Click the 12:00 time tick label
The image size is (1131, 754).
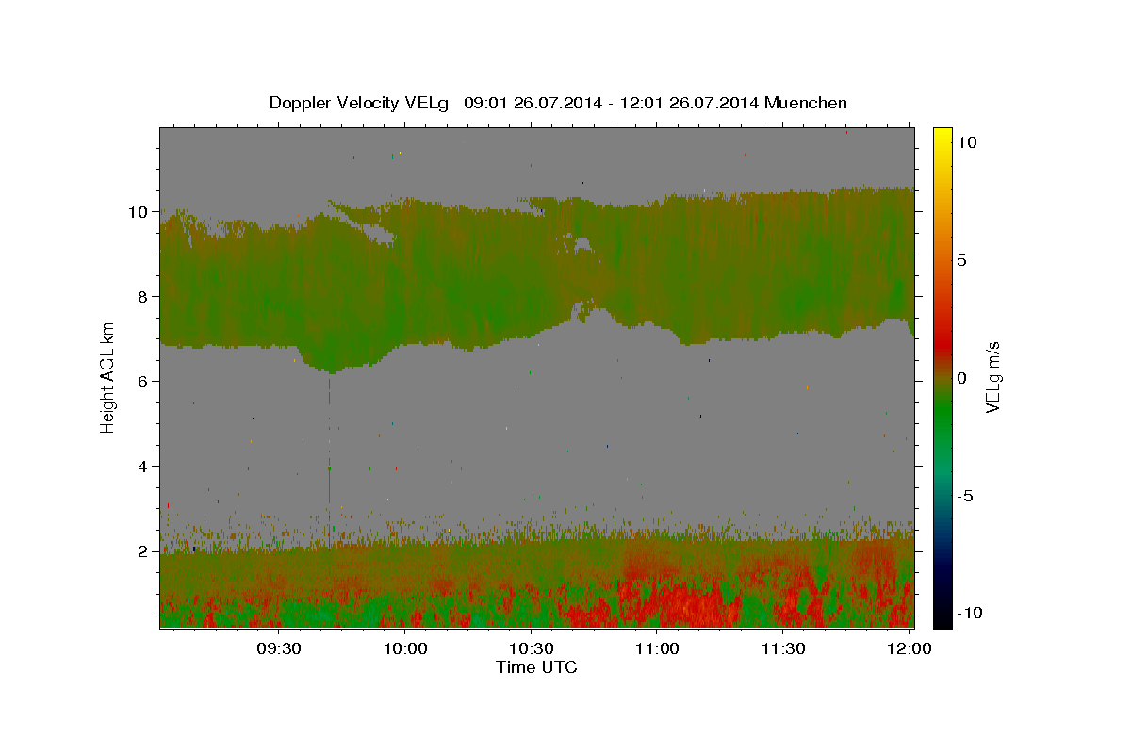(909, 649)
